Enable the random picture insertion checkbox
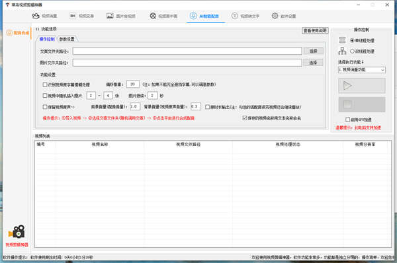 click(45, 96)
